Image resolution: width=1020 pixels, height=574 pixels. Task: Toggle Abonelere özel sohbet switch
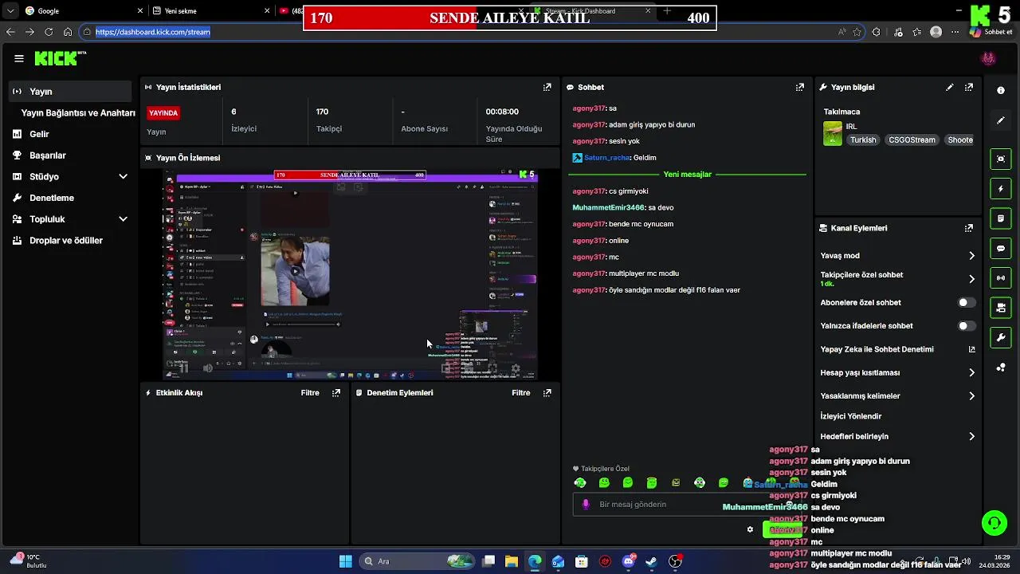point(966,302)
